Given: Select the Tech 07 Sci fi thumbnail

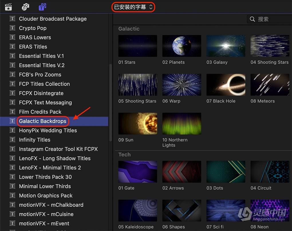Looking at the screenshot, I should click(226, 210).
